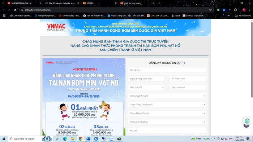Image resolution: width=253 pixels, height=142 pixels.
Task: Expand the Giới tính dropdown
Action: [146, 87]
